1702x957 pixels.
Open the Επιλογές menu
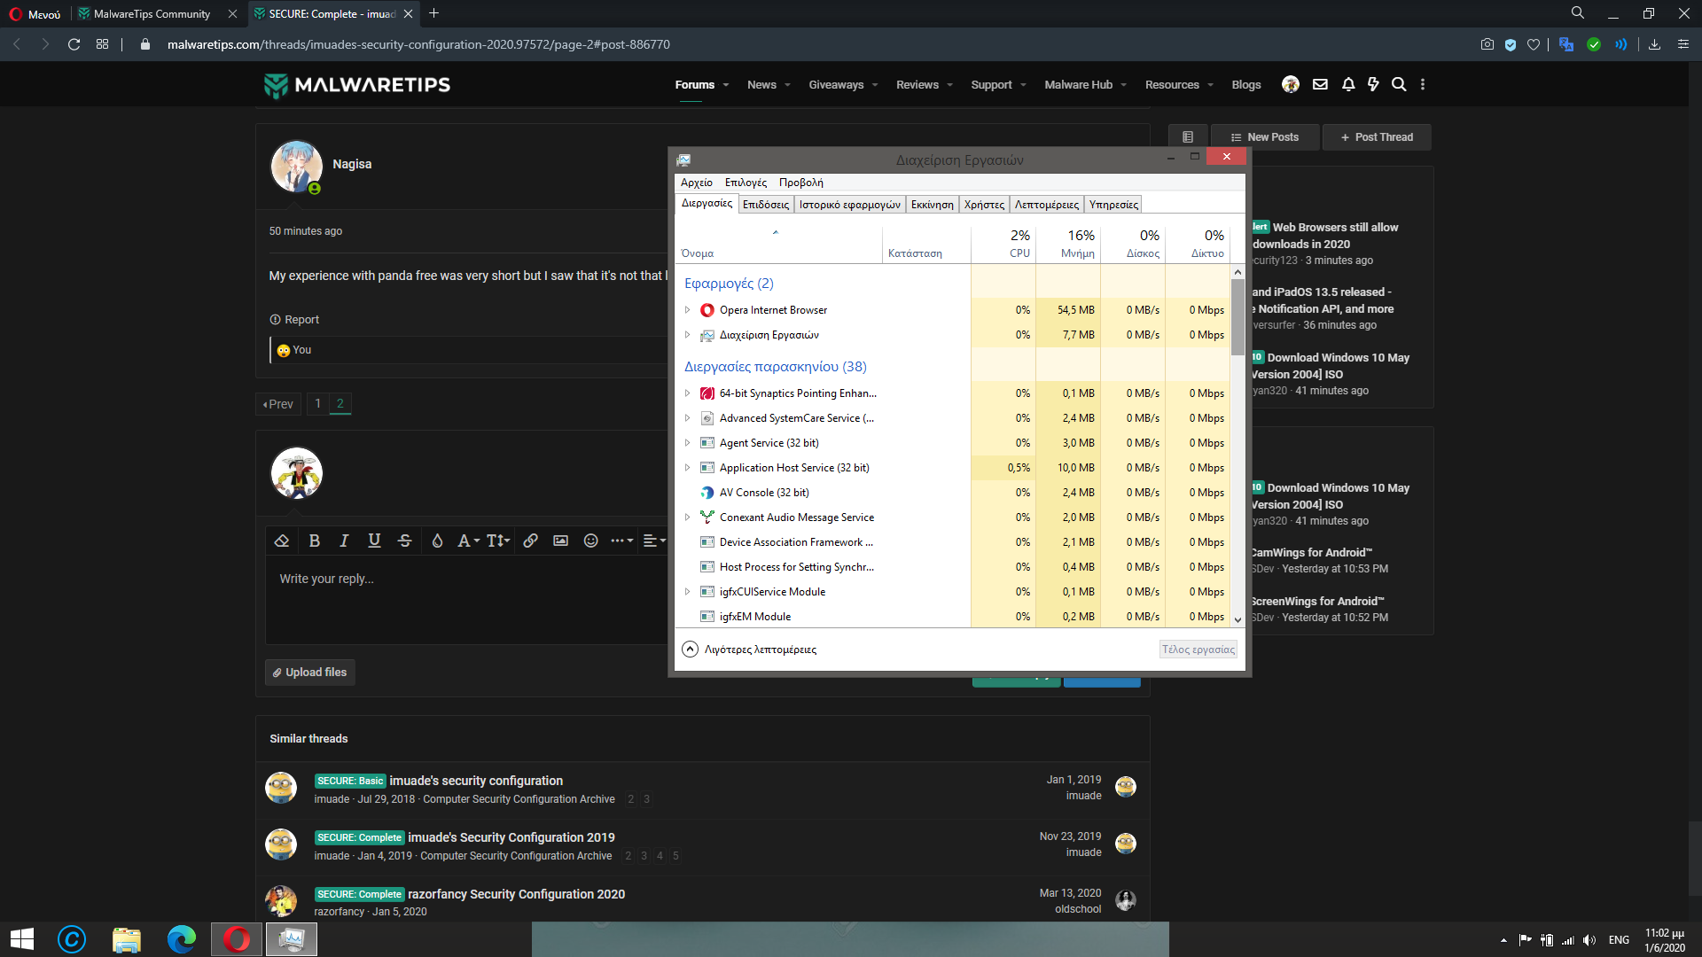point(746,183)
